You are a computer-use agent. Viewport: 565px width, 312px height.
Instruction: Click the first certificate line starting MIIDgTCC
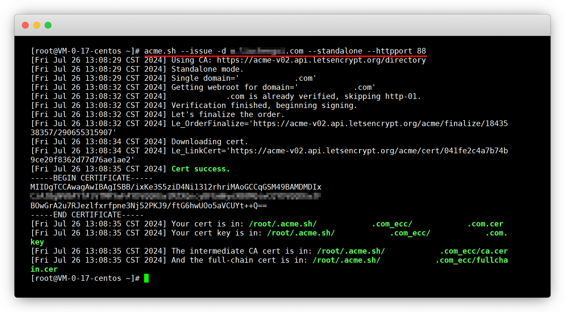click(176, 187)
